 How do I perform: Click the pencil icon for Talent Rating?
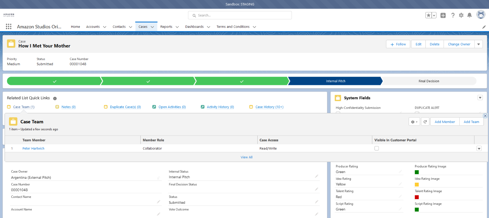400,196
